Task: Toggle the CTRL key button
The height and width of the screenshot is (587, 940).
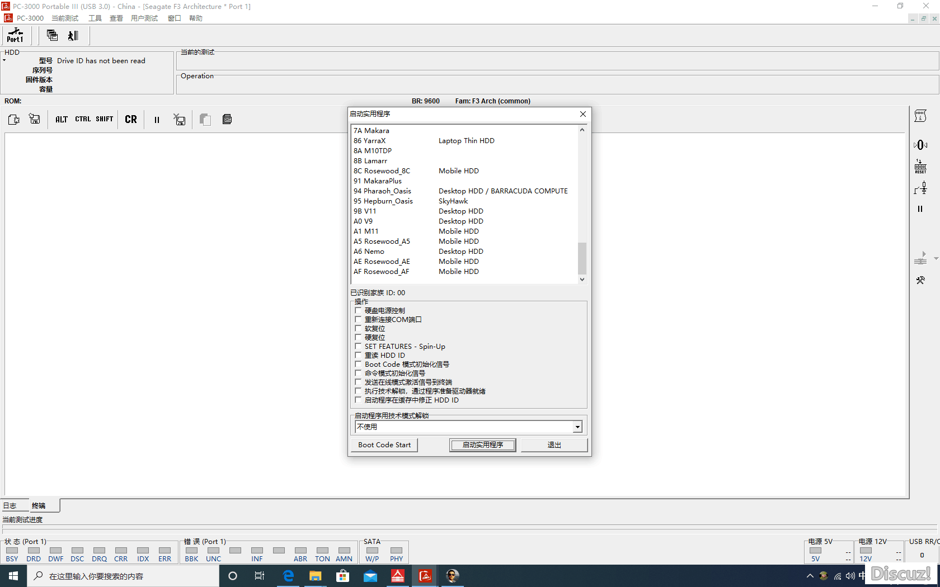Action: (83, 119)
